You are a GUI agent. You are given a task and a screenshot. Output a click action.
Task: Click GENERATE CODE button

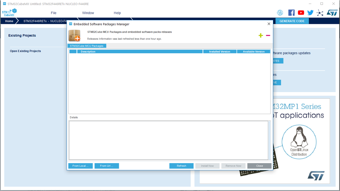[x=292, y=21]
